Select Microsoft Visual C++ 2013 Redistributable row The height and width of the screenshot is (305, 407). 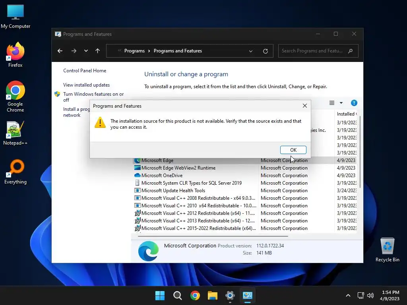(244, 220)
